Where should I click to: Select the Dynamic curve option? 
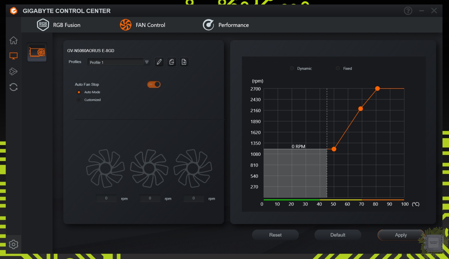292,68
